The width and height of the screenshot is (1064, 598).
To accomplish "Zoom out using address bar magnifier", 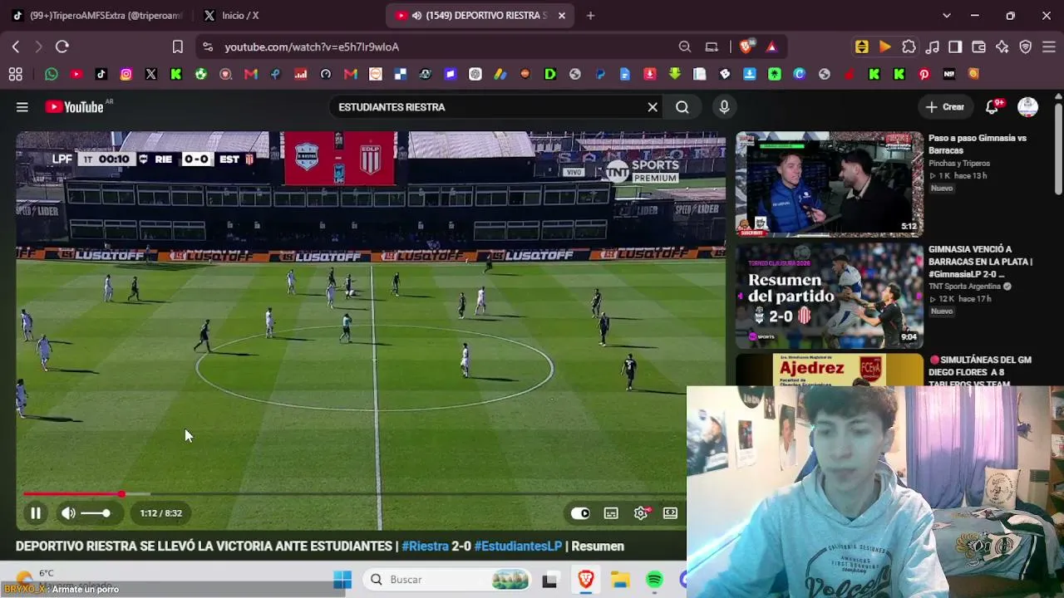I will [x=685, y=47].
